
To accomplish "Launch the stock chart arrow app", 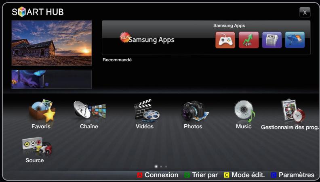I will pos(248,40).
